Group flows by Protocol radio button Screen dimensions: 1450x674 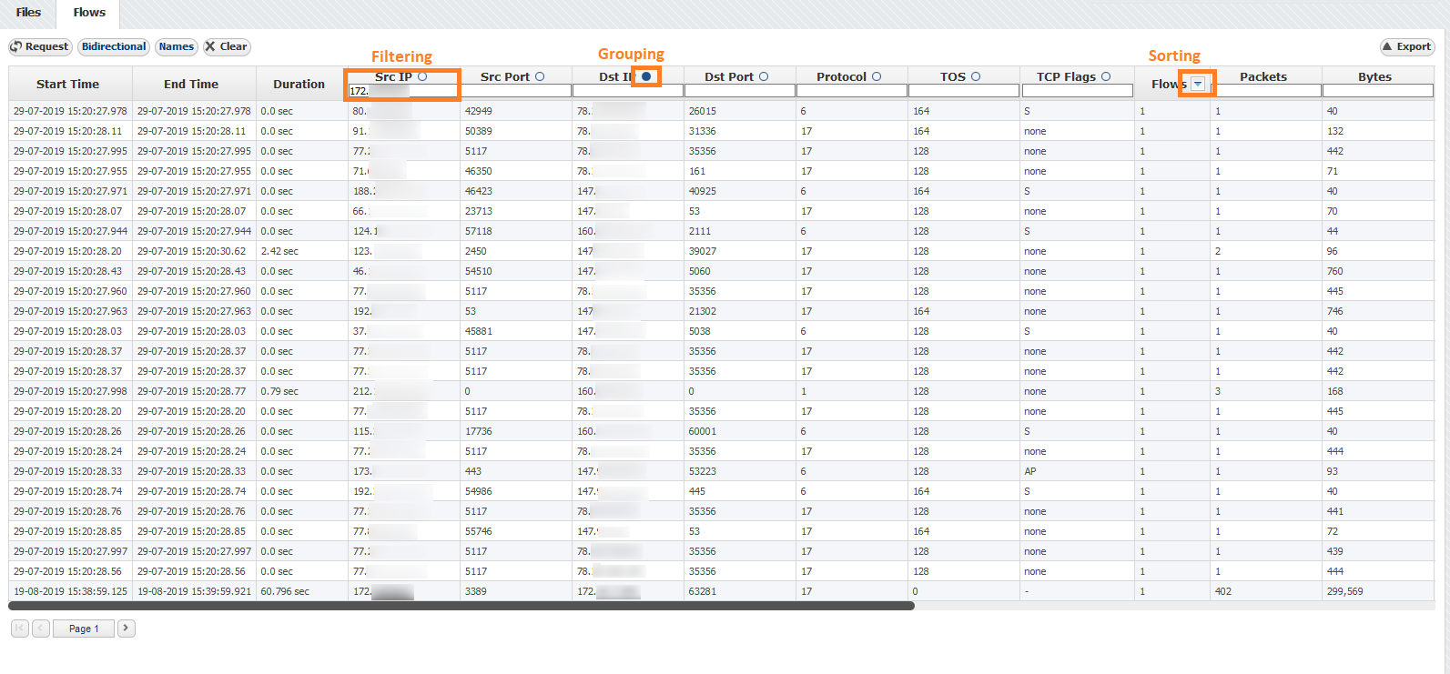pos(877,77)
